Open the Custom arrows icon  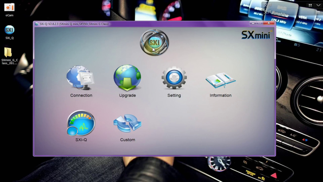[x=127, y=123]
